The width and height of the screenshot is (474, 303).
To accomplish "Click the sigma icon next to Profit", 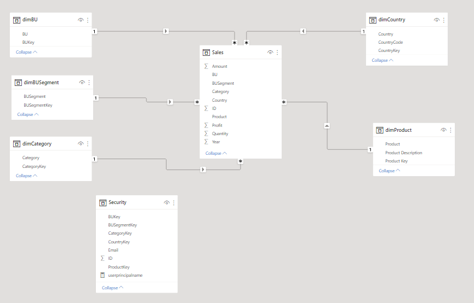I will click(x=206, y=125).
